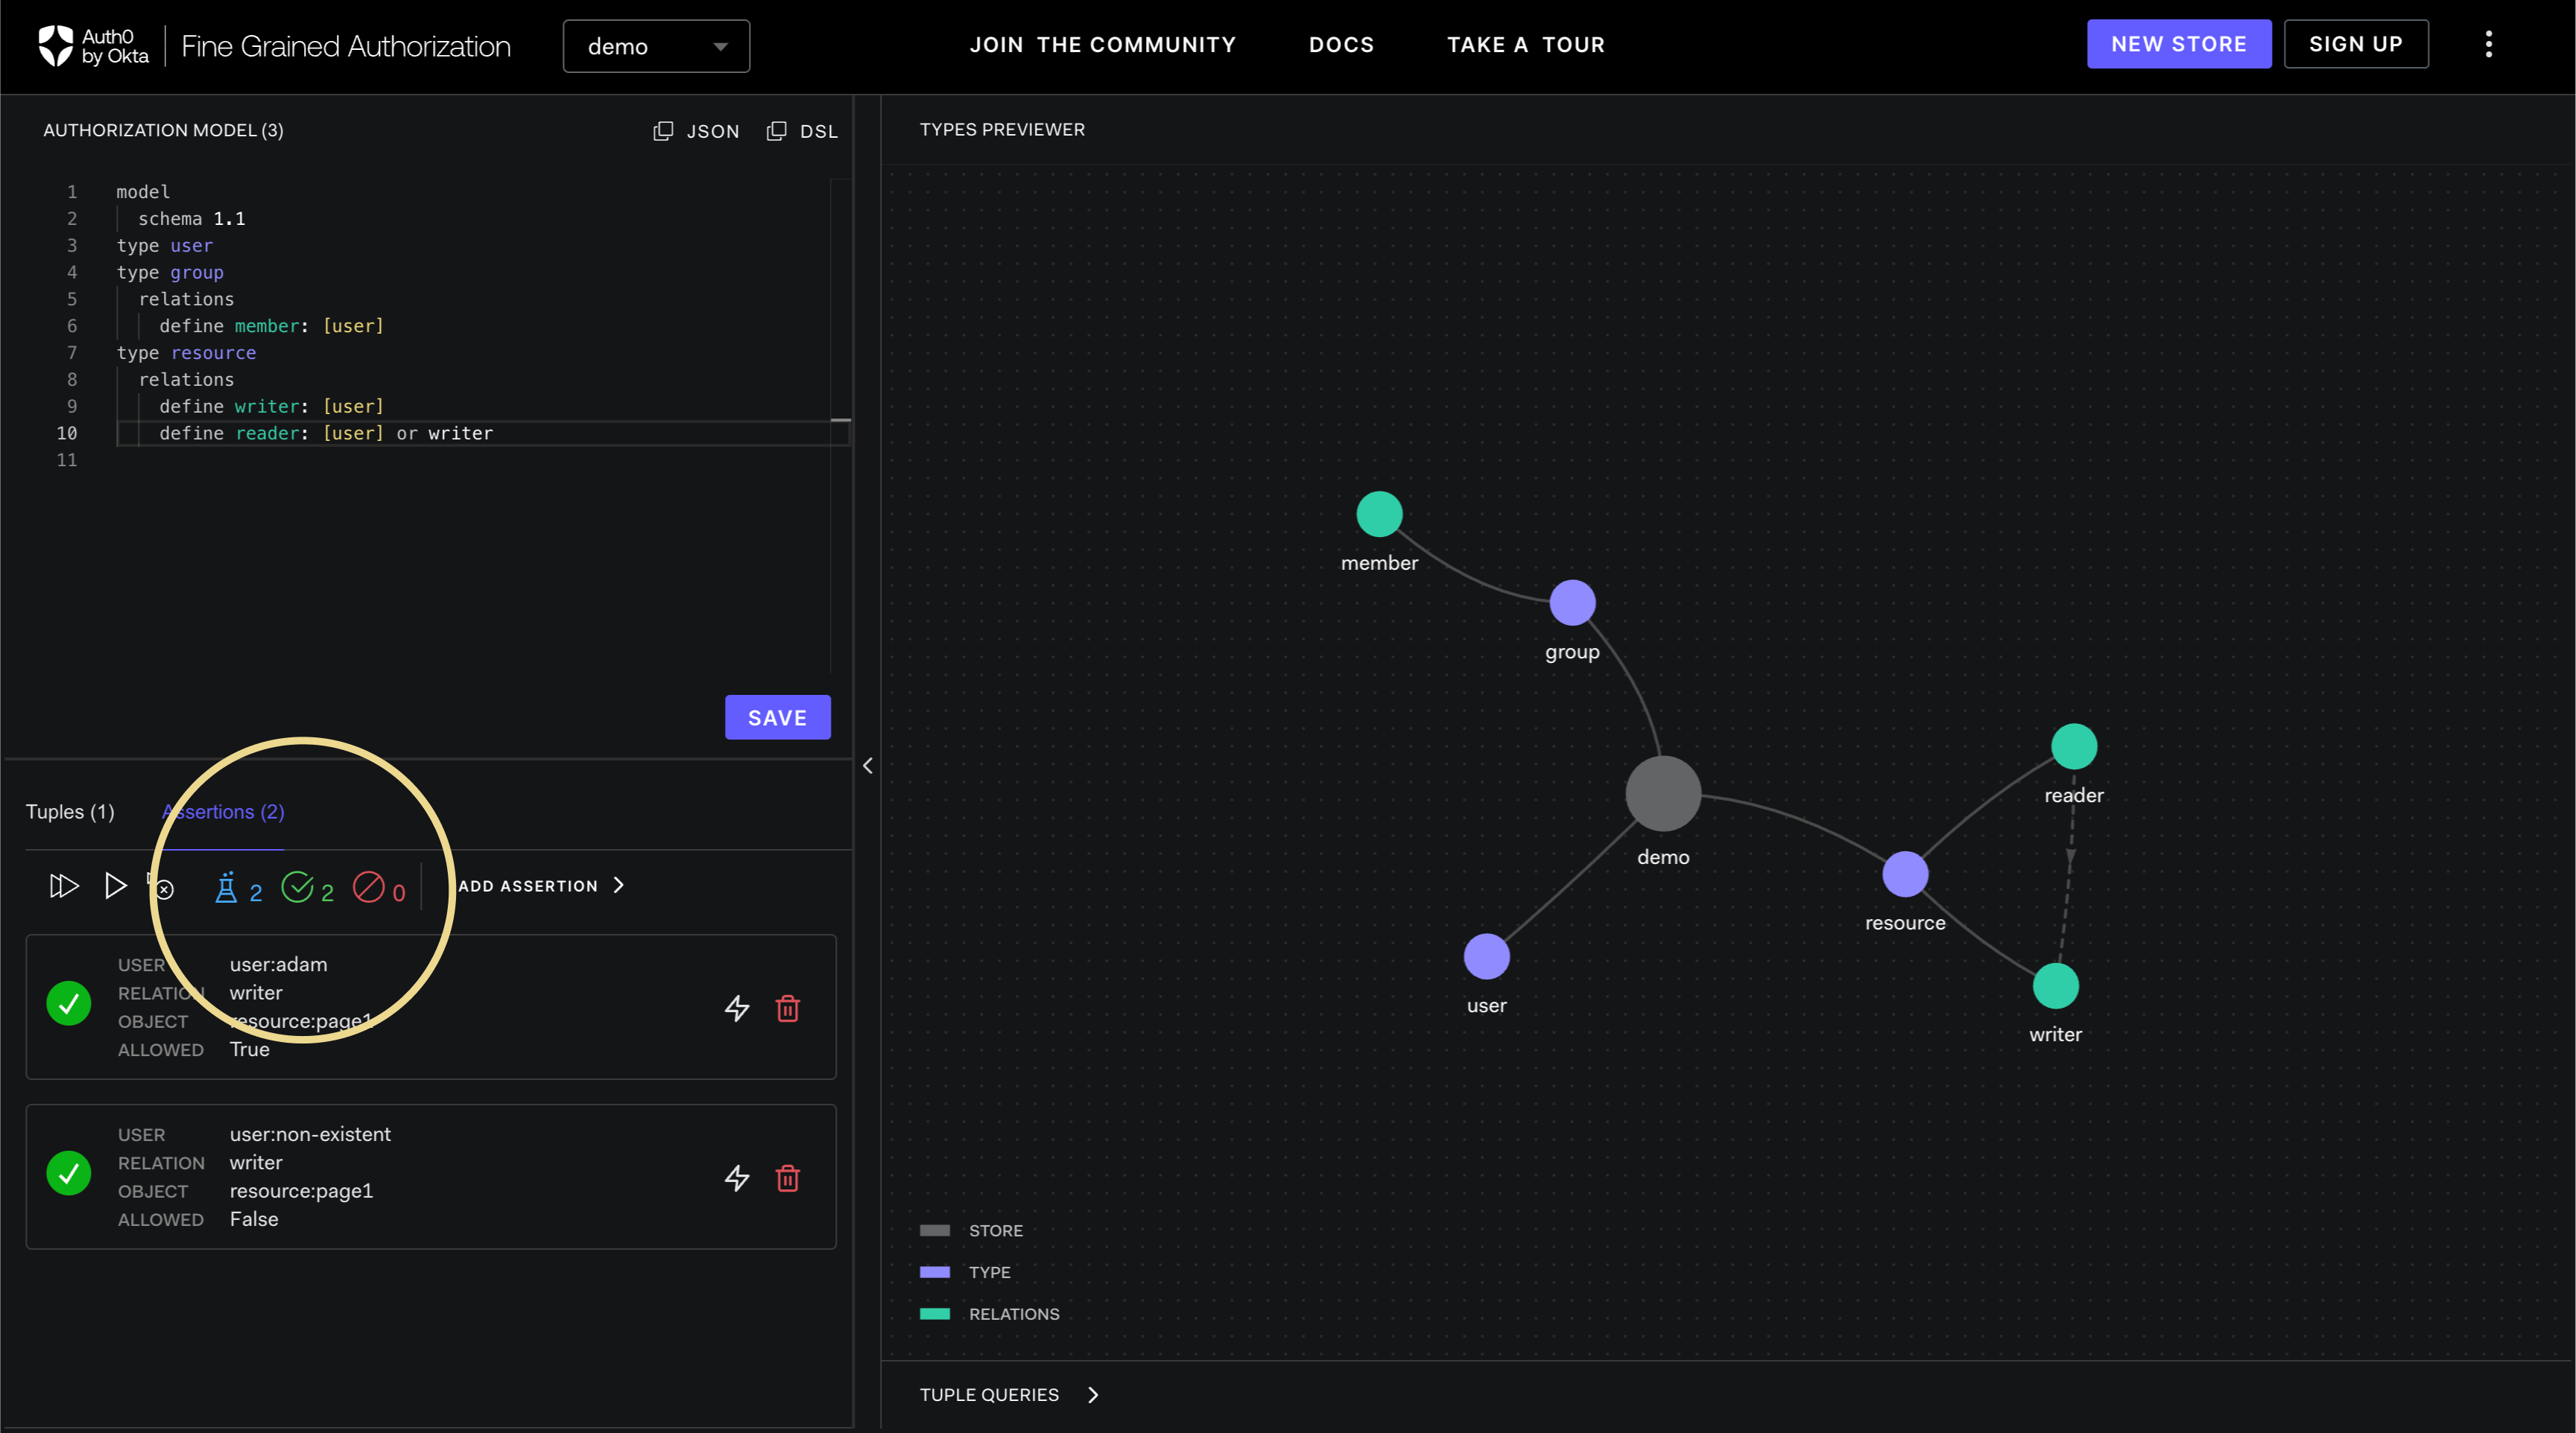2576x1433 pixels.
Task: Collapse the left panel with chevron
Action: click(867, 766)
